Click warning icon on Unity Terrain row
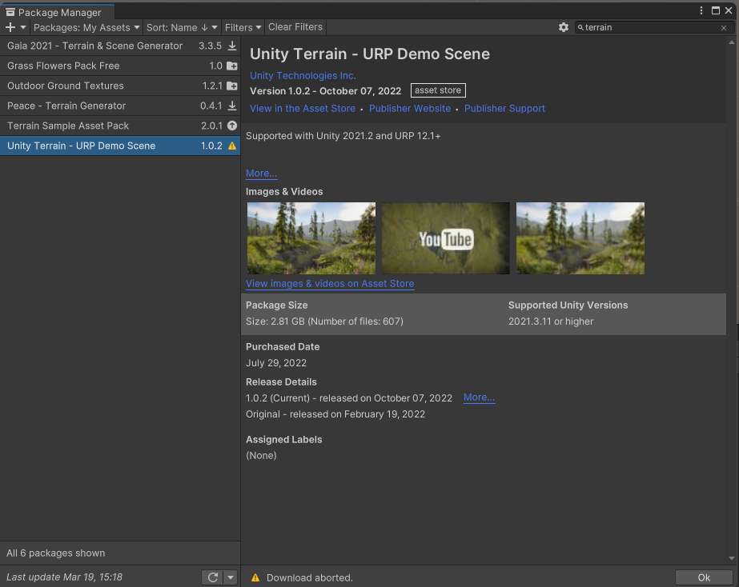This screenshot has width=739, height=587. point(232,146)
